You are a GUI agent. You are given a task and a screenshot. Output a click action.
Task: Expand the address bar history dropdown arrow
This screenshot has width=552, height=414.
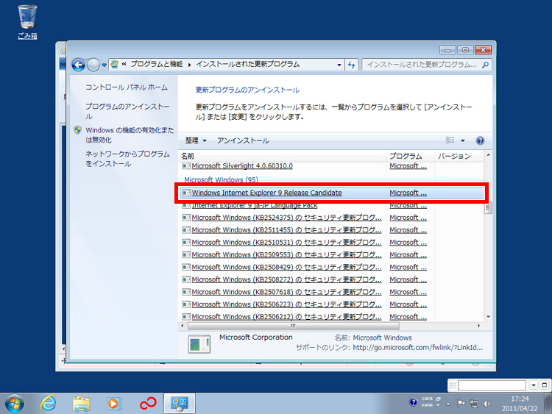tap(339, 65)
